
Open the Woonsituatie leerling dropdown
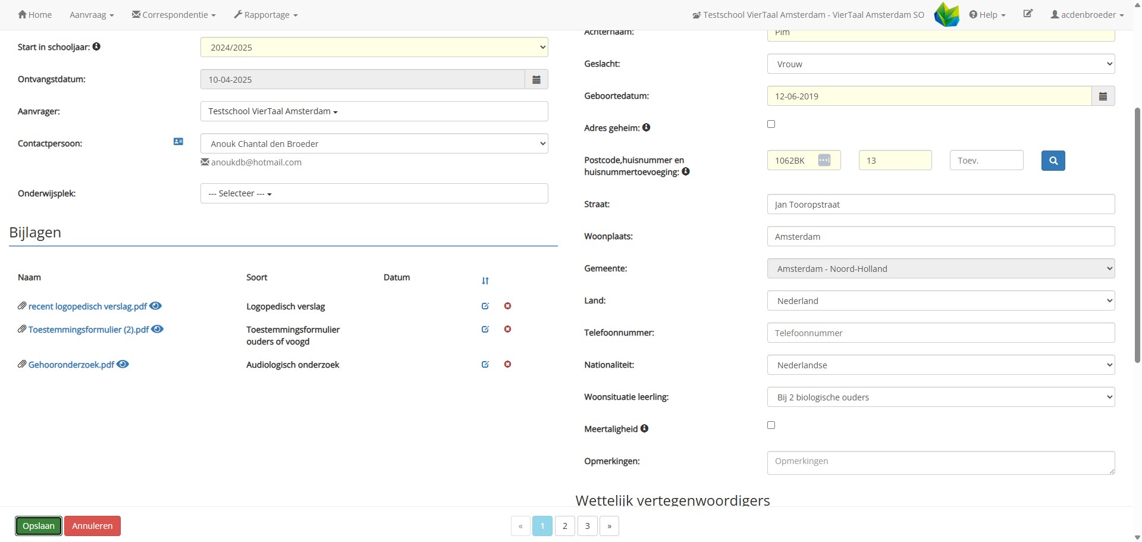tap(941, 397)
